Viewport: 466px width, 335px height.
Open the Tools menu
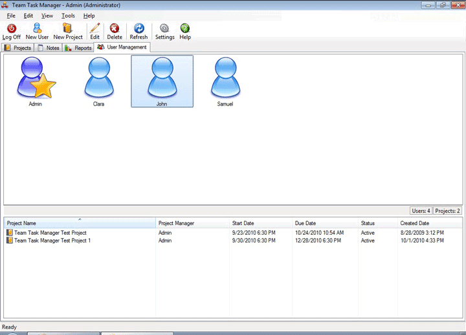pos(68,16)
